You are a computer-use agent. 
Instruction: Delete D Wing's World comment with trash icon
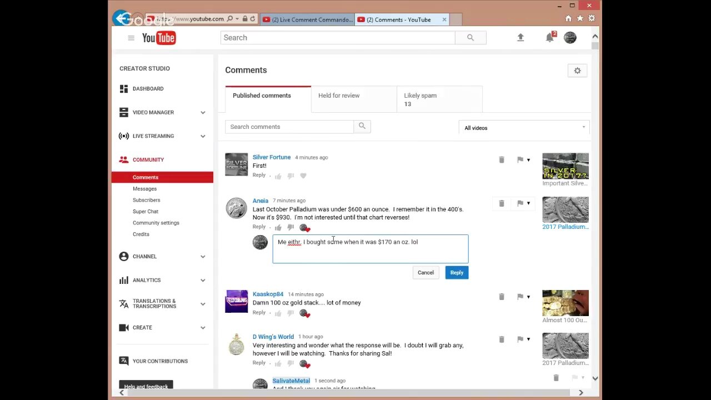click(502, 339)
